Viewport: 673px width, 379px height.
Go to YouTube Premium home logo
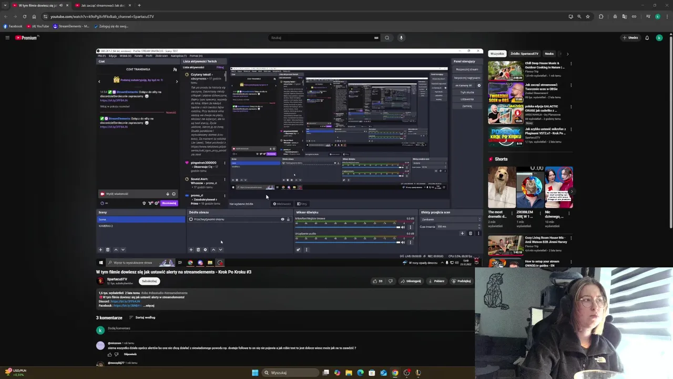point(26,38)
